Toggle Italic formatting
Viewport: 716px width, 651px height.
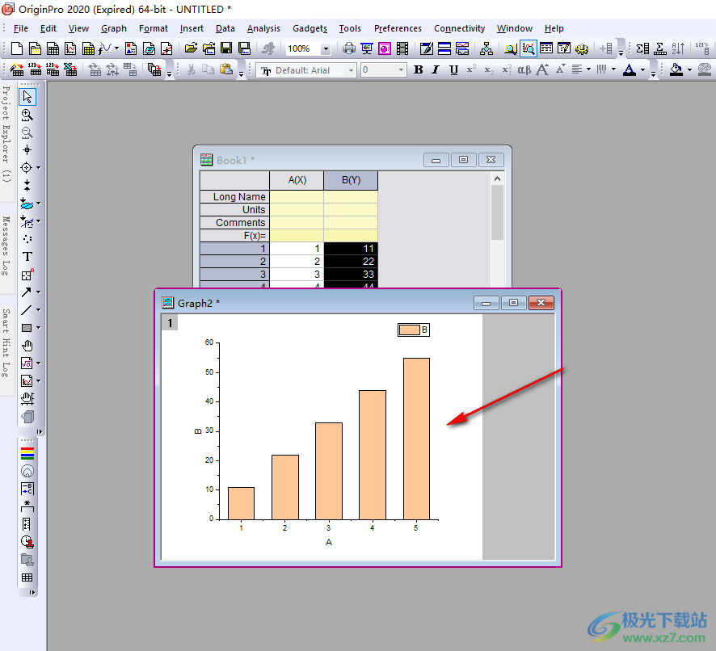pos(436,69)
